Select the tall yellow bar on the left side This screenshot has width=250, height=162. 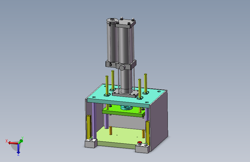(89, 127)
